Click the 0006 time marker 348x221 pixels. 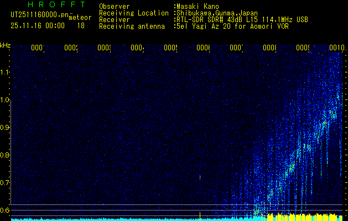pyautogui.click(x=203, y=48)
